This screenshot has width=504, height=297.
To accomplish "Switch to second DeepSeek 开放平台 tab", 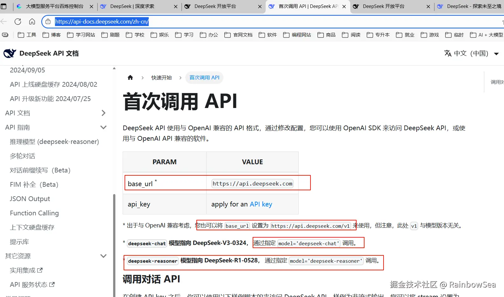I will [x=392, y=6].
